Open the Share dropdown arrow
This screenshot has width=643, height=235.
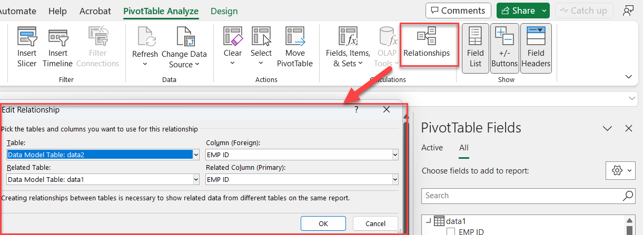pos(545,11)
